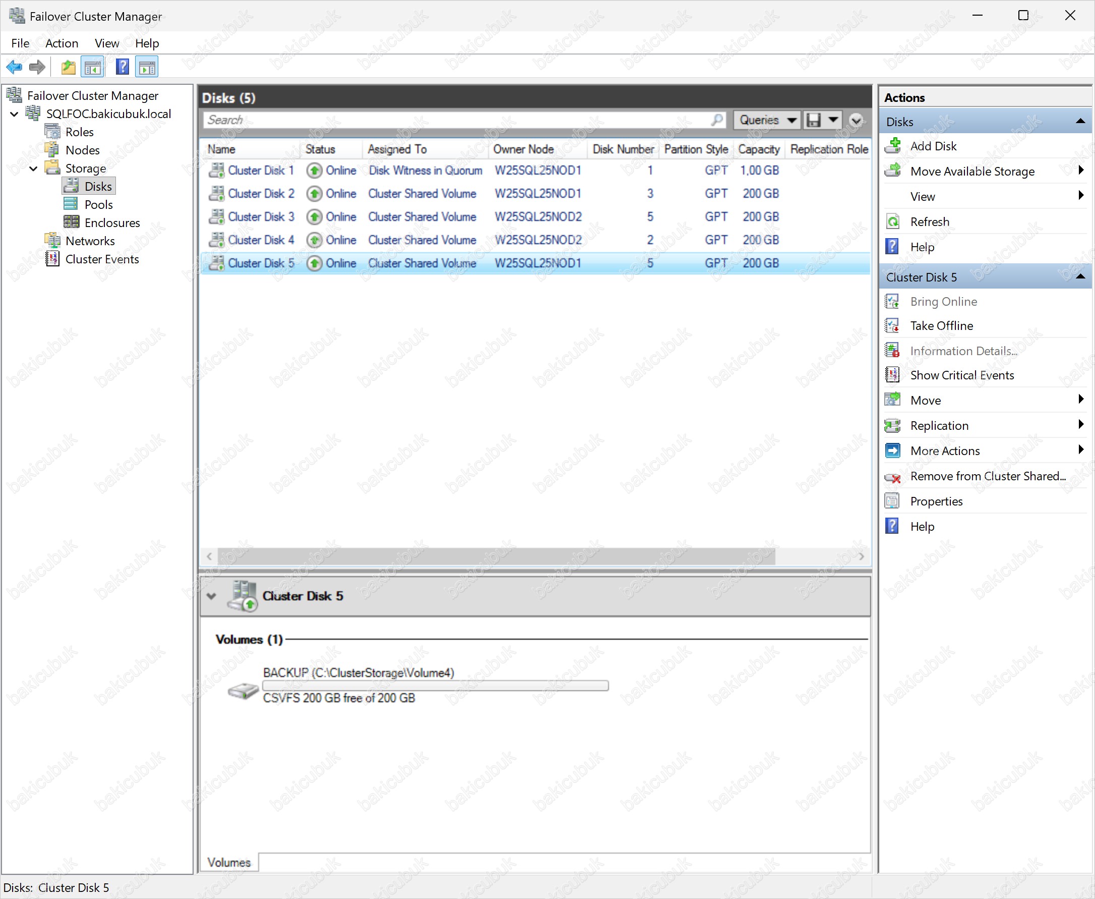Screen dimensions: 1095x899
Task: Expand the Move submenu arrow
Action: point(1080,399)
